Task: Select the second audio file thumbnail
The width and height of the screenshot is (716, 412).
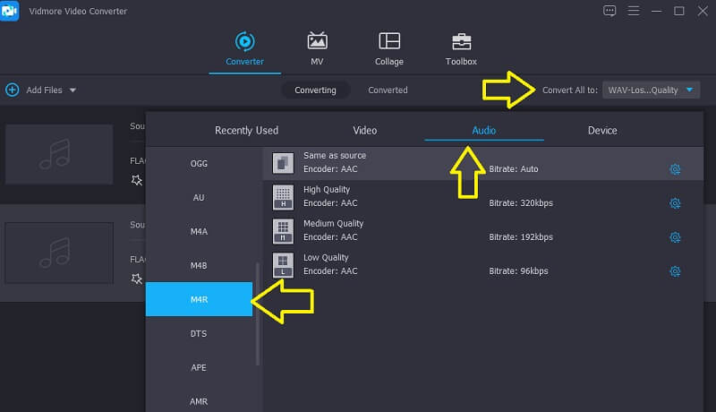Action: pos(59,253)
